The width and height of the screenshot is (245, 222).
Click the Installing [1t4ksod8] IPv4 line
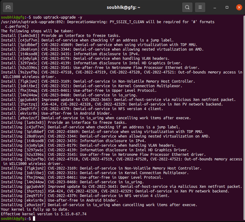(x=73, y=141)
